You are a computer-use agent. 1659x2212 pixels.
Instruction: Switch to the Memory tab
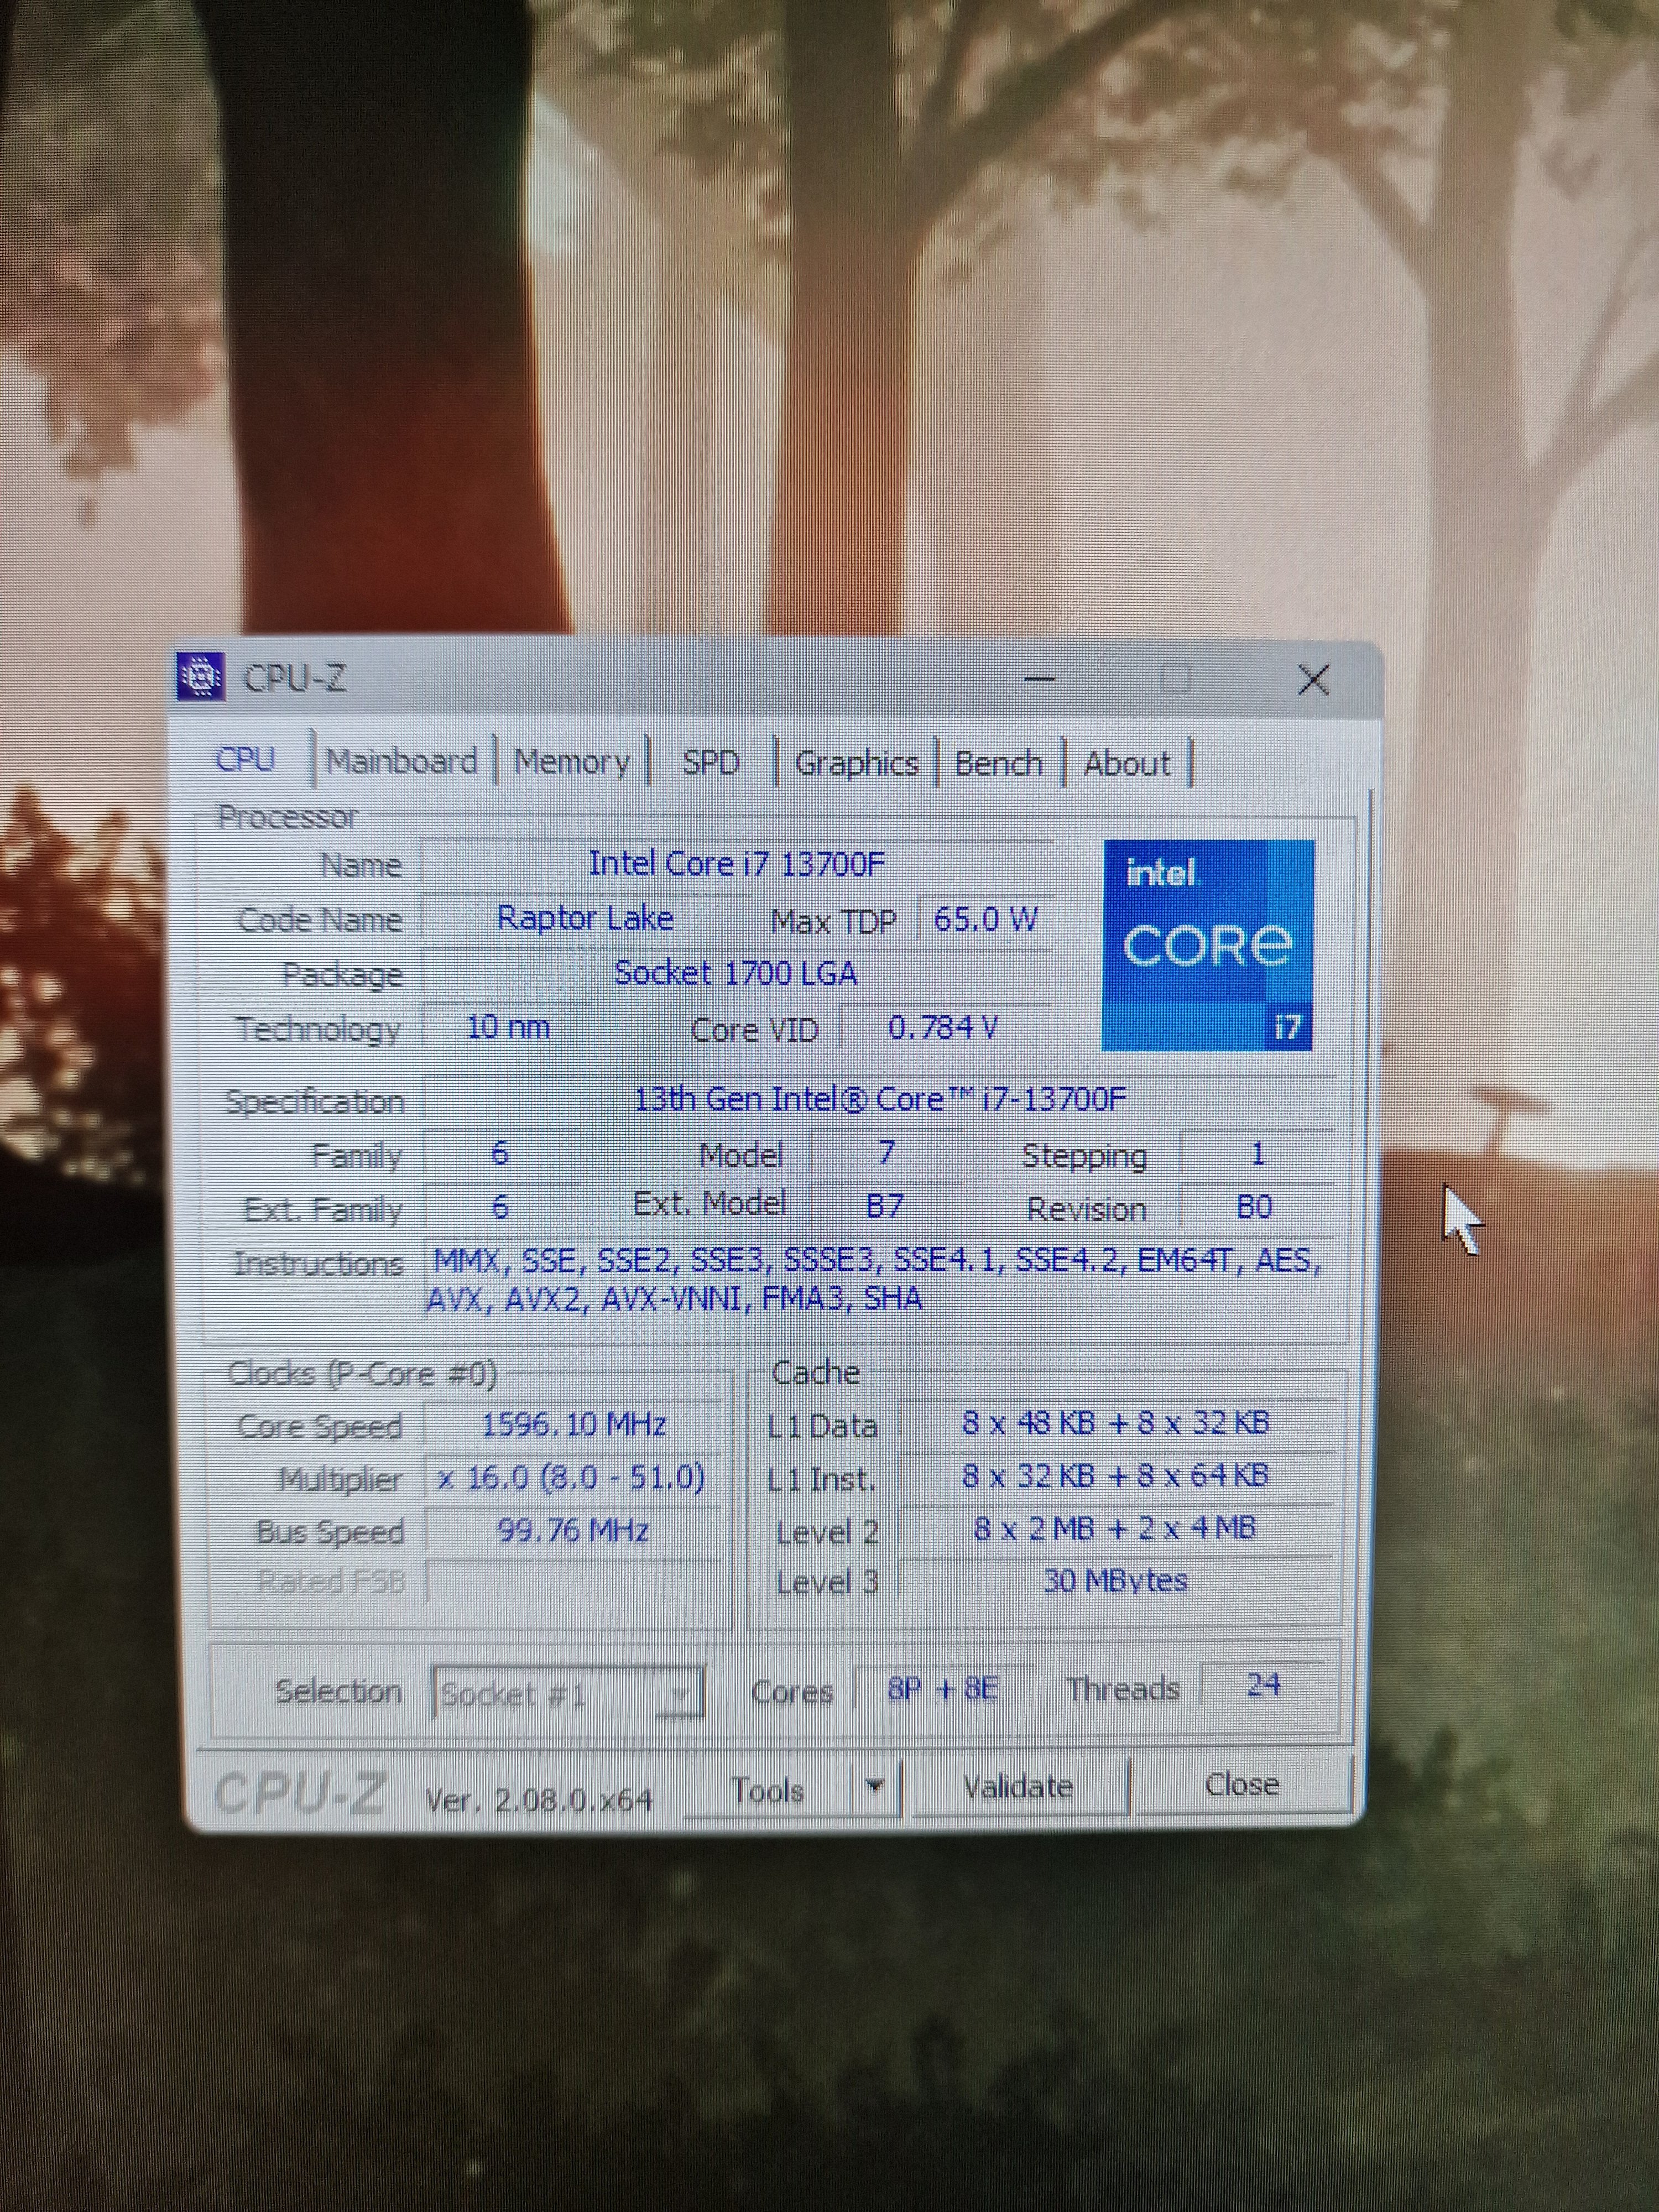[x=572, y=762]
